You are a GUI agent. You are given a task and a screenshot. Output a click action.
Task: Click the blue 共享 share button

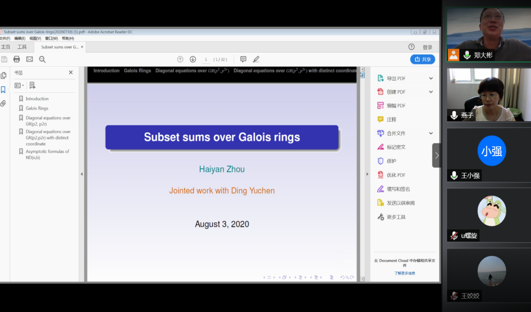coord(422,59)
